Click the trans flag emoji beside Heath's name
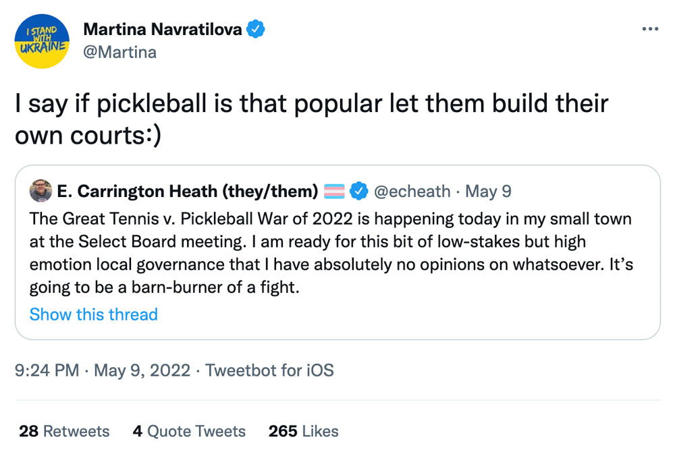The image size is (675, 454). tap(335, 192)
